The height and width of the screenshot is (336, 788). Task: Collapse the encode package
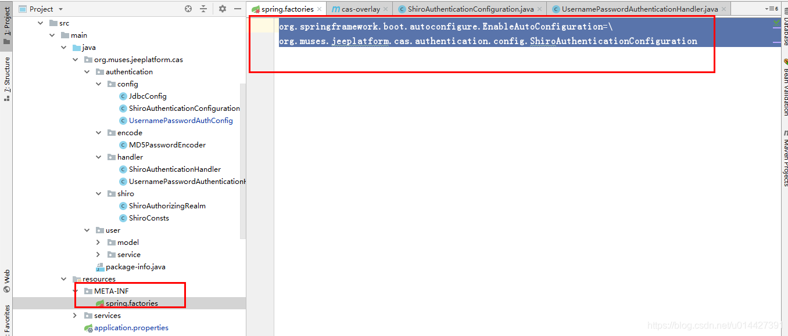point(99,133)
